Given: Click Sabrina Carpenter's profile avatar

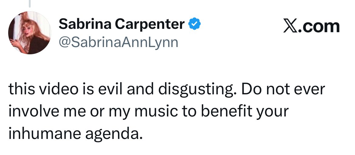Looking at the screenshot, I should coord(29,33).
